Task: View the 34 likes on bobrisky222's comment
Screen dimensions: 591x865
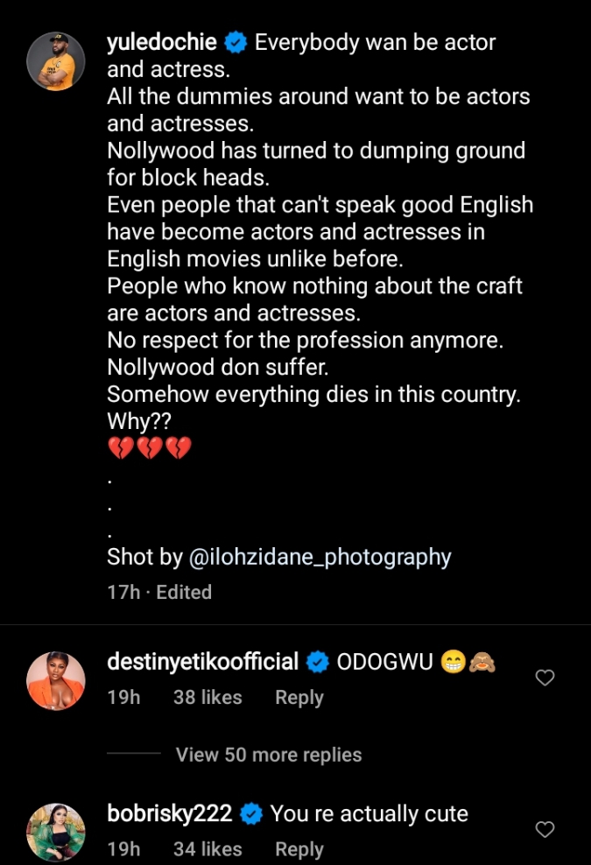Action: (208, 849)
